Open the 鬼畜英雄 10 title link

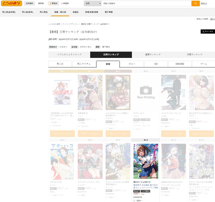pyautogui.click(x=83, y=113)
